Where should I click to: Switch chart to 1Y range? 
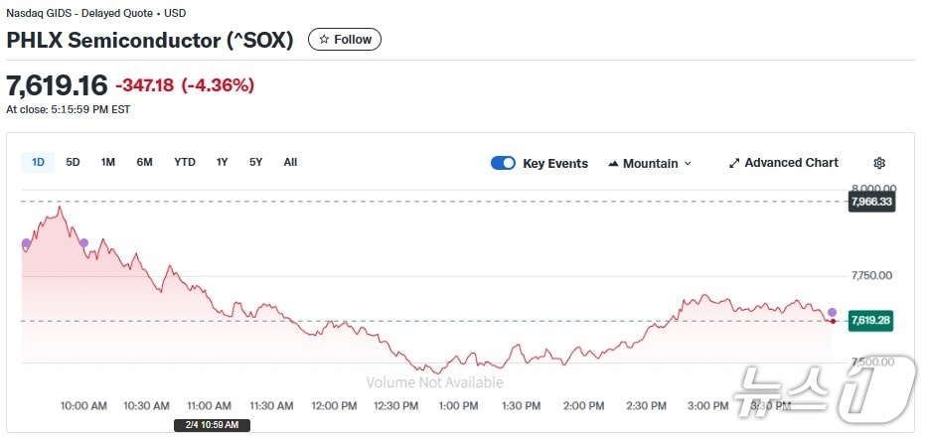pos(222,162)
